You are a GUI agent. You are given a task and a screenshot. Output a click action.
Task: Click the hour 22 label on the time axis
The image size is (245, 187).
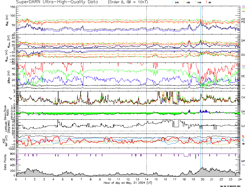(221, 179)
